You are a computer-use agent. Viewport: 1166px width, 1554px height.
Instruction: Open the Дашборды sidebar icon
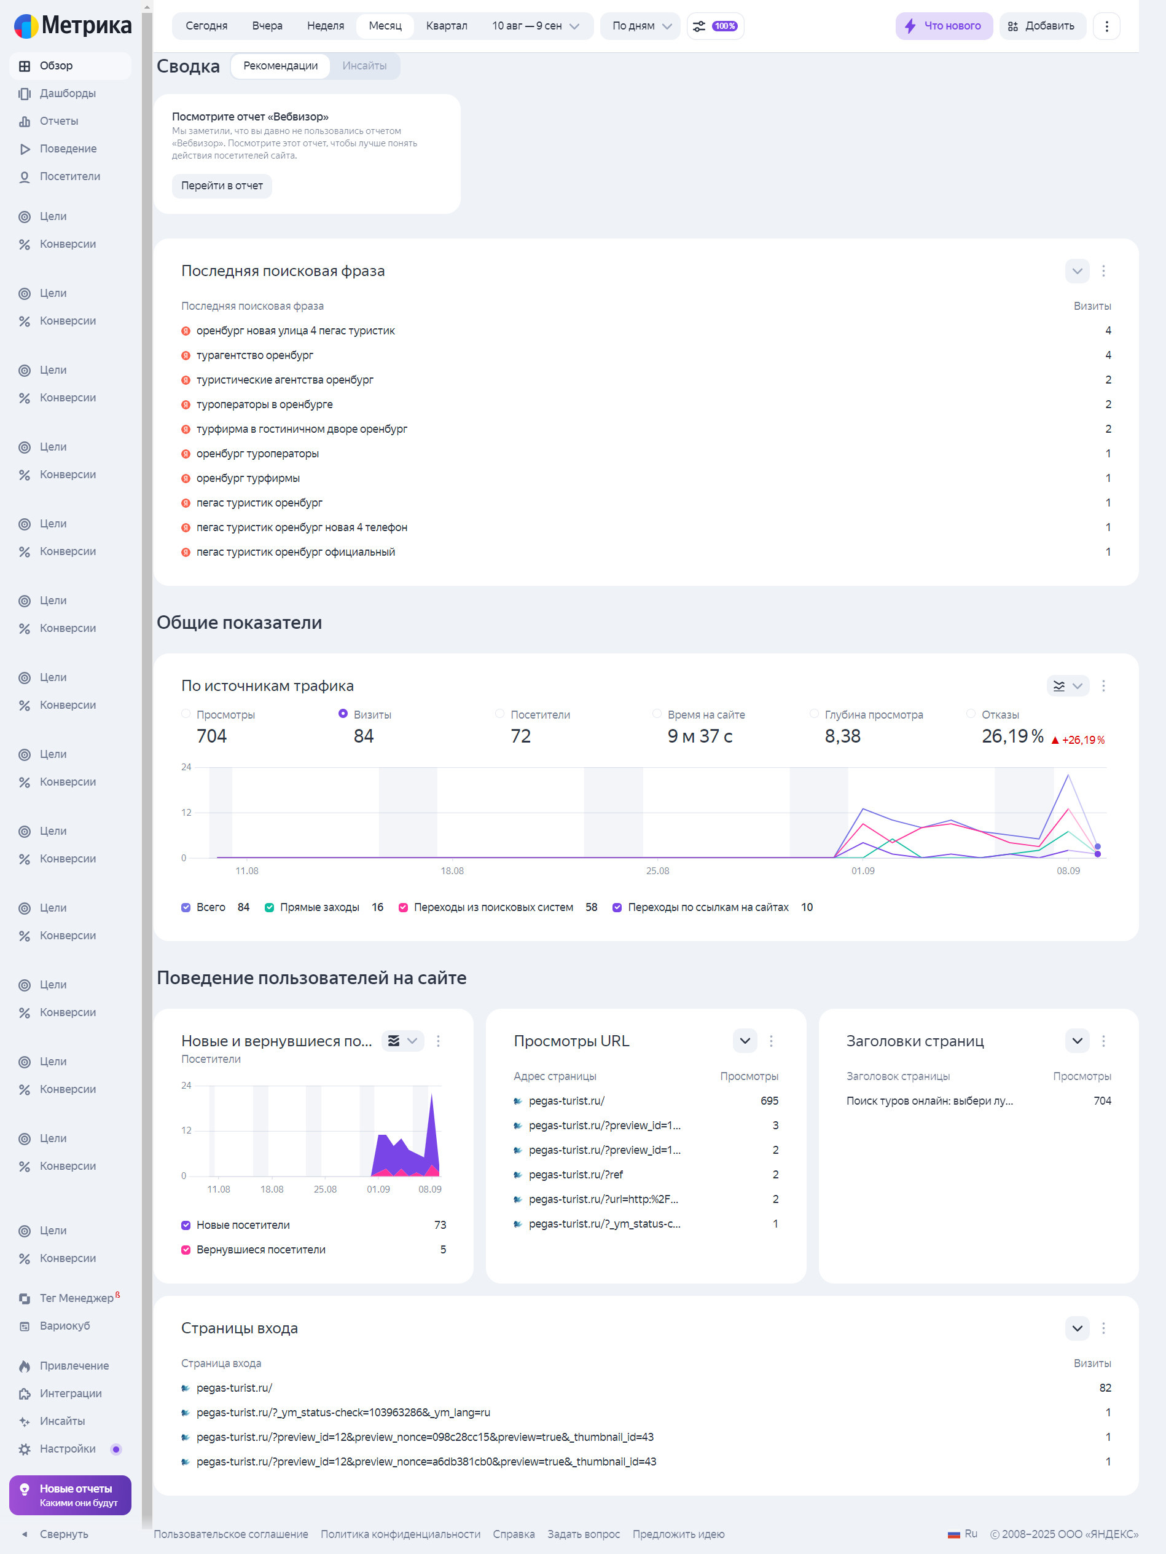[25, 93]
